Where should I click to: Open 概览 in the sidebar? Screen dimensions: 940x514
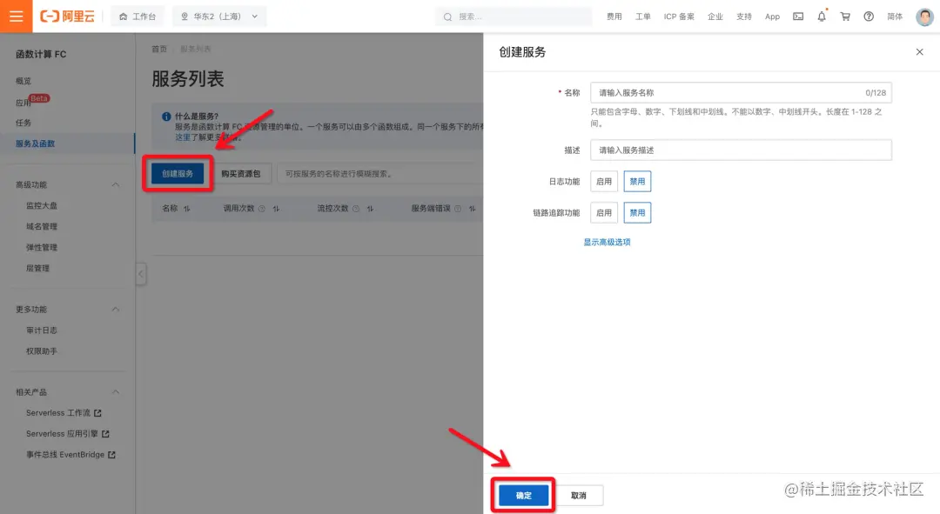[x=23, y=81]
